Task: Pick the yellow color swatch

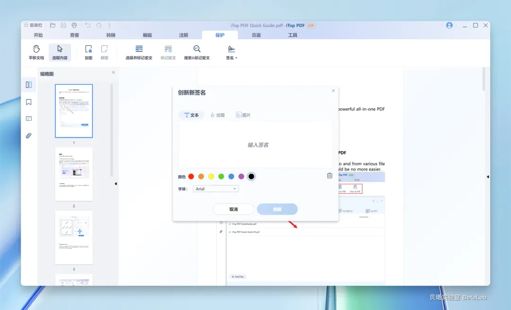Action: [x=211, y=176]
